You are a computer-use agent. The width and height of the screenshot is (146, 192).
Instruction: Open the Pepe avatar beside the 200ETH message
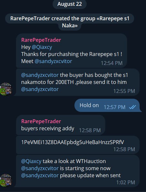(6, 89)
